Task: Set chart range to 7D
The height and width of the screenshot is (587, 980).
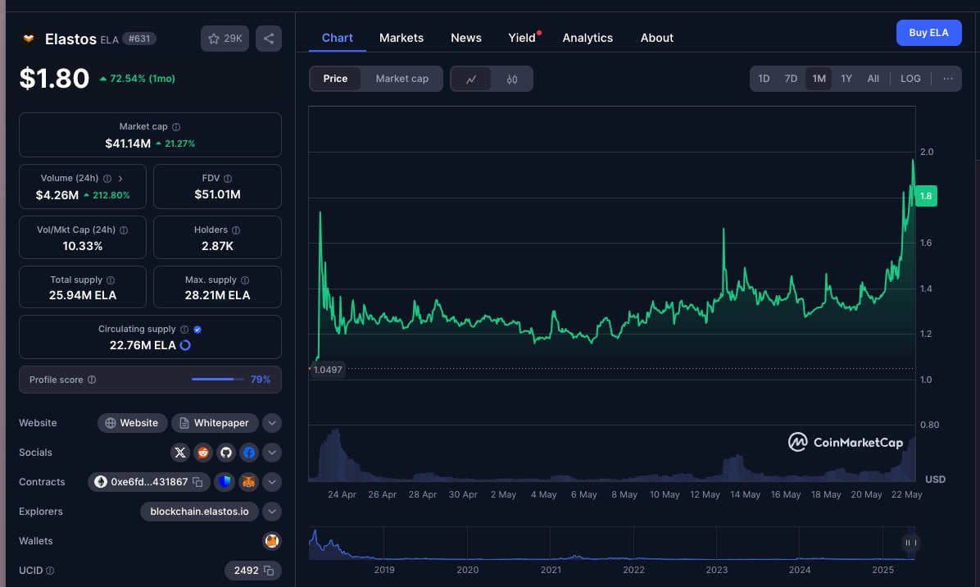Action: point(791,79)
